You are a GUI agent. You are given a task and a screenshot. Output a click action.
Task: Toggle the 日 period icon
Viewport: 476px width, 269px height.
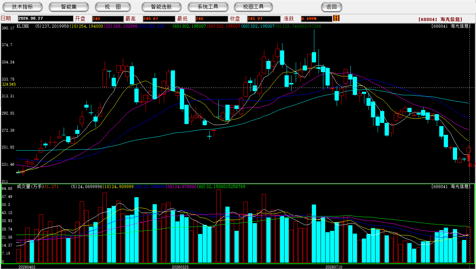[336, 18]
